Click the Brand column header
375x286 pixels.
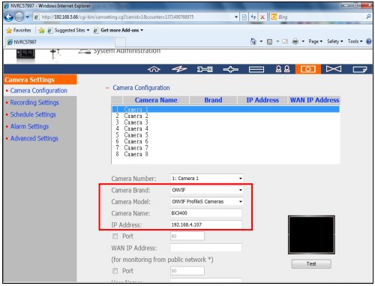coord(213,100)
